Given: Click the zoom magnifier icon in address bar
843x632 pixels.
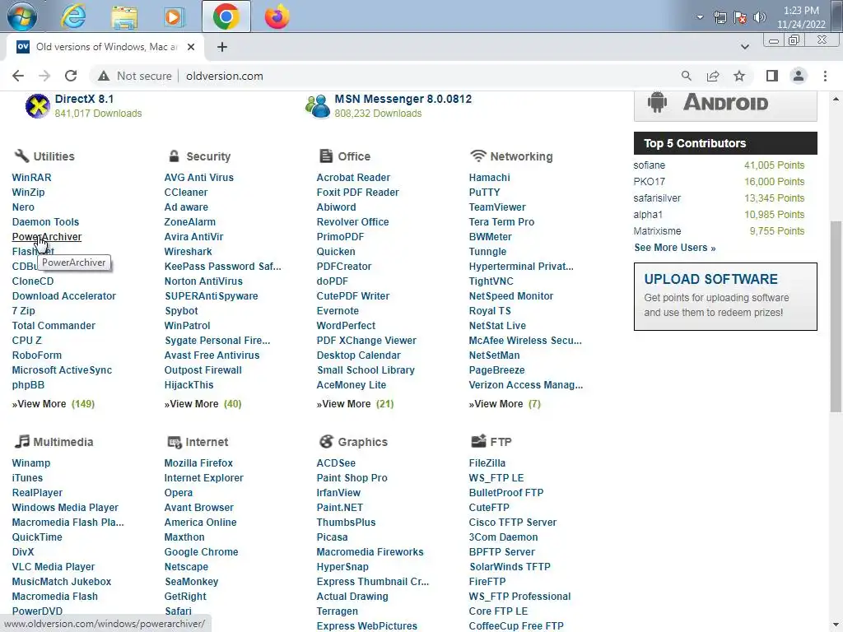Looking at the screenshot, I should point(686,76).
